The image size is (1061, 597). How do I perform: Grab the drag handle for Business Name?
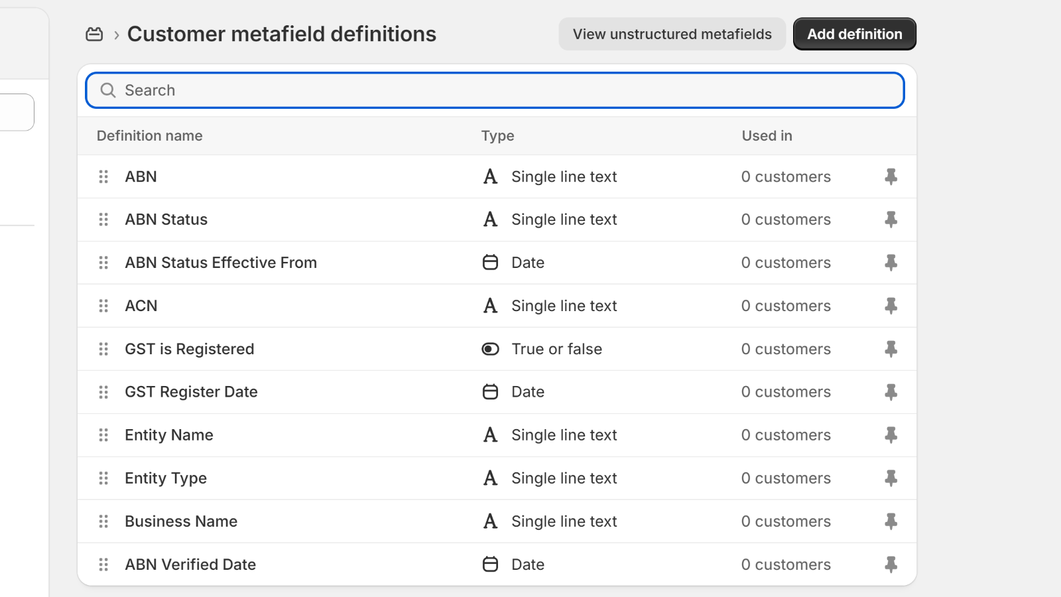[103, 521]
